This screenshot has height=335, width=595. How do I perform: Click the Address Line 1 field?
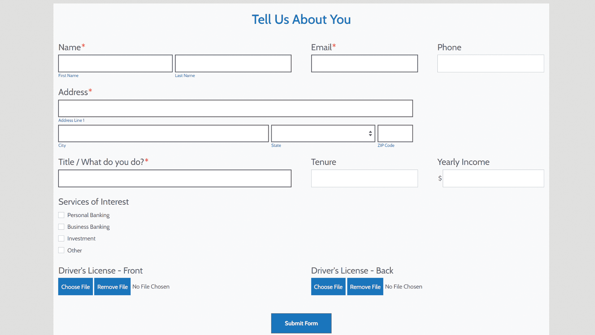click(x=235, y=108)
